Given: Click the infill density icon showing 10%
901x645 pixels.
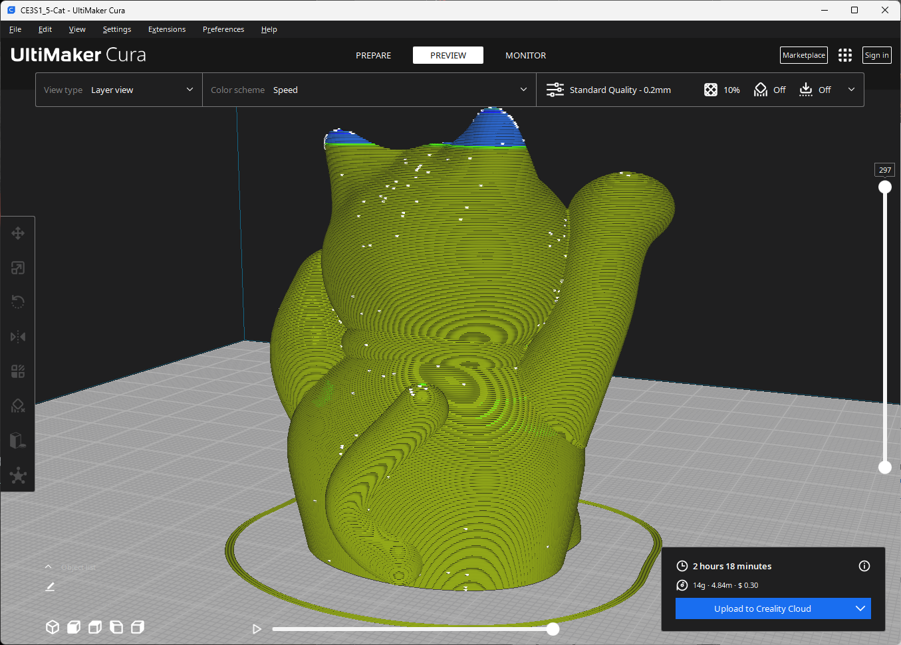Looking at the screenshot, I should click(710, 89).
